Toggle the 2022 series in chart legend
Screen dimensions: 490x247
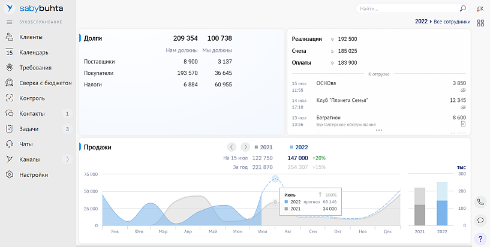point(299,147)
